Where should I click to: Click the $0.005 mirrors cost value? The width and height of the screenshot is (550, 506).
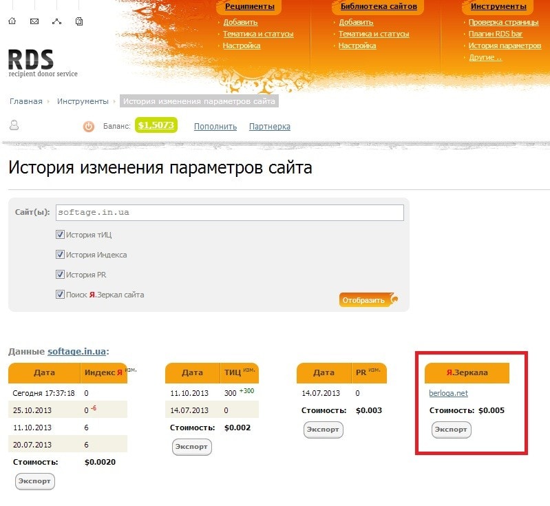(x=491, y=410)
